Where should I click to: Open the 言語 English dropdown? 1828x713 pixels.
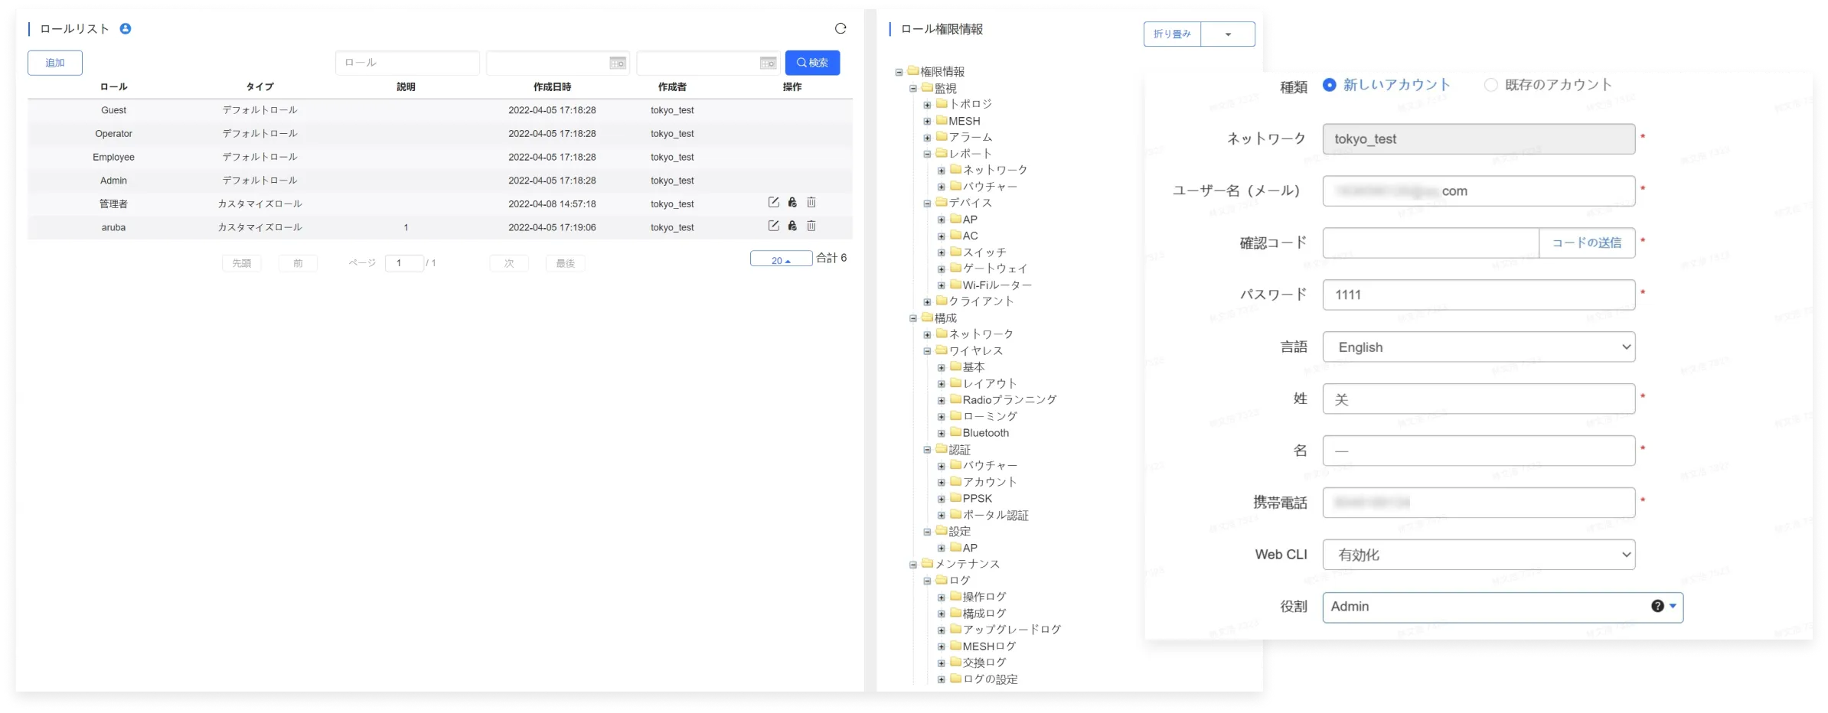[1478, 347]
